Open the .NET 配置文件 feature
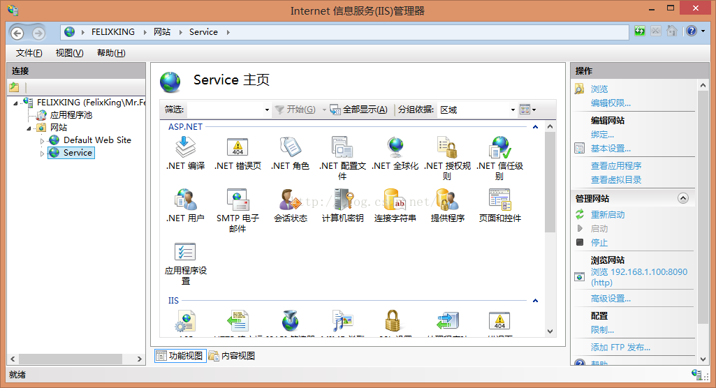Screen dimensions: 716x388 (342, 158)
